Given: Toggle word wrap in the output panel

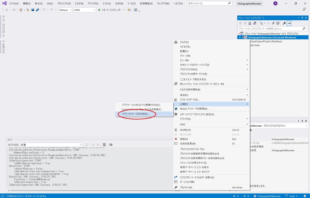Looking at the screenshot, I should [111, 145].
